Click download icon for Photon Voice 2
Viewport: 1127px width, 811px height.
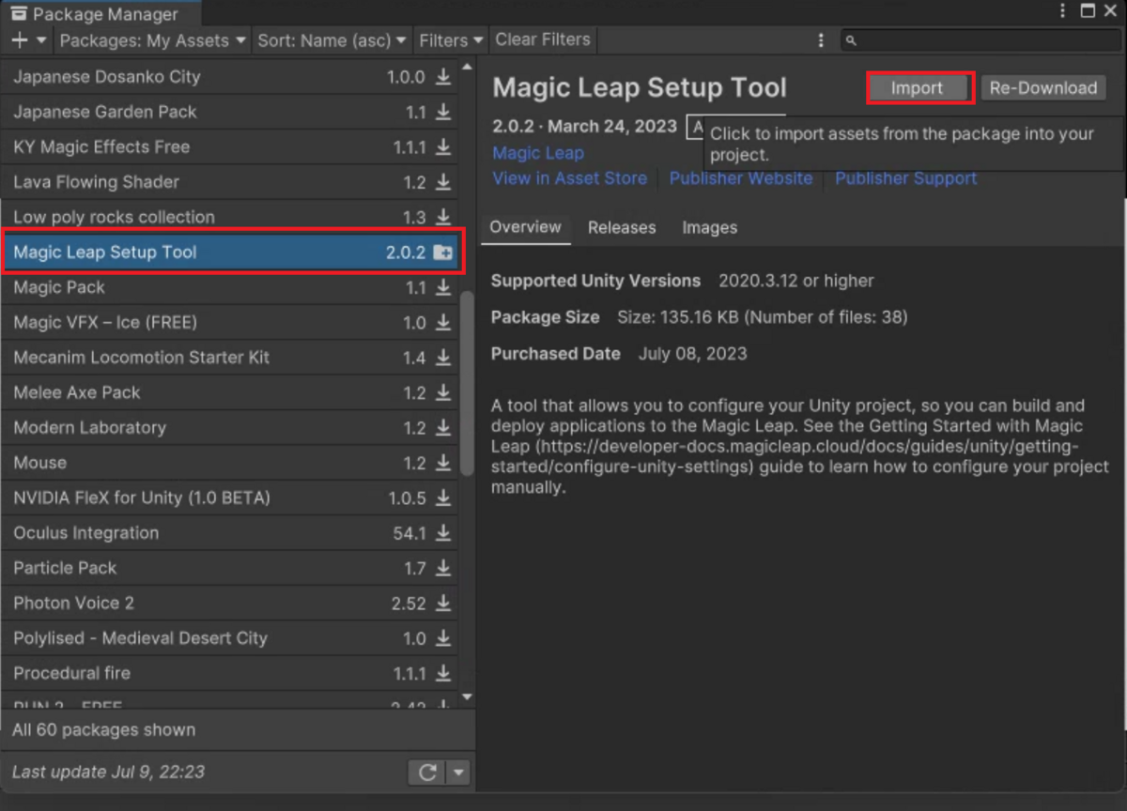click(x=442, y=604)
